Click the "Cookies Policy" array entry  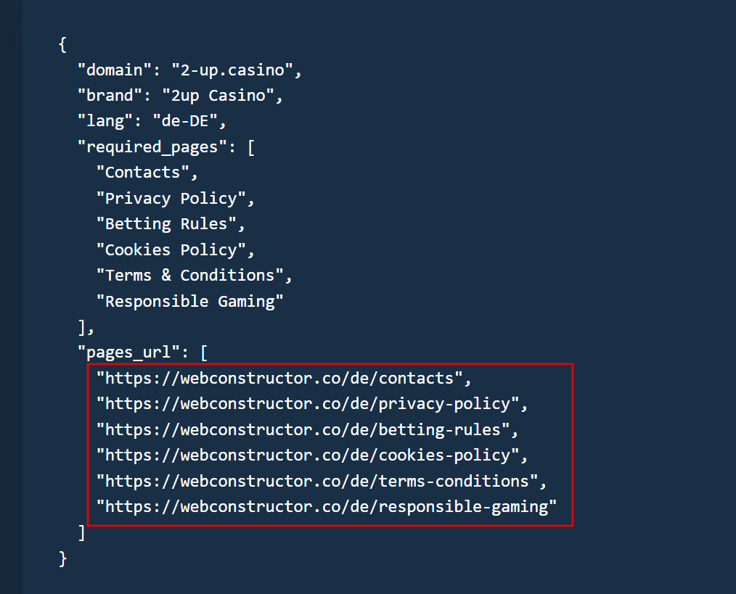(x=171, y=249)
